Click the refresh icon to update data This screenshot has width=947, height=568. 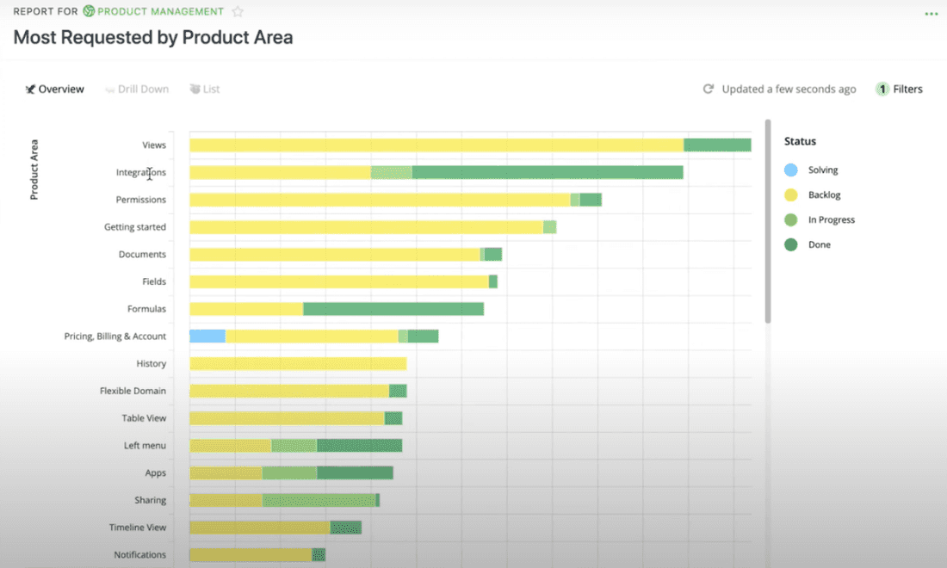tap(708, 89)
